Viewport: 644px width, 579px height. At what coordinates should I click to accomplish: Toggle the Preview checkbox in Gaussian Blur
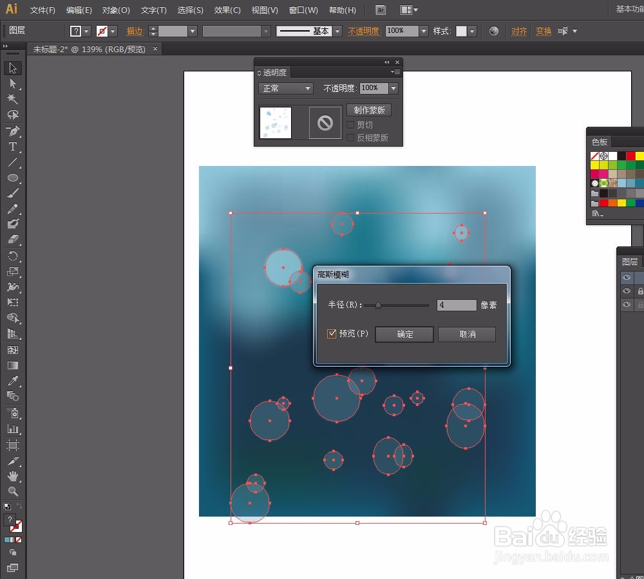coord(332,334)
